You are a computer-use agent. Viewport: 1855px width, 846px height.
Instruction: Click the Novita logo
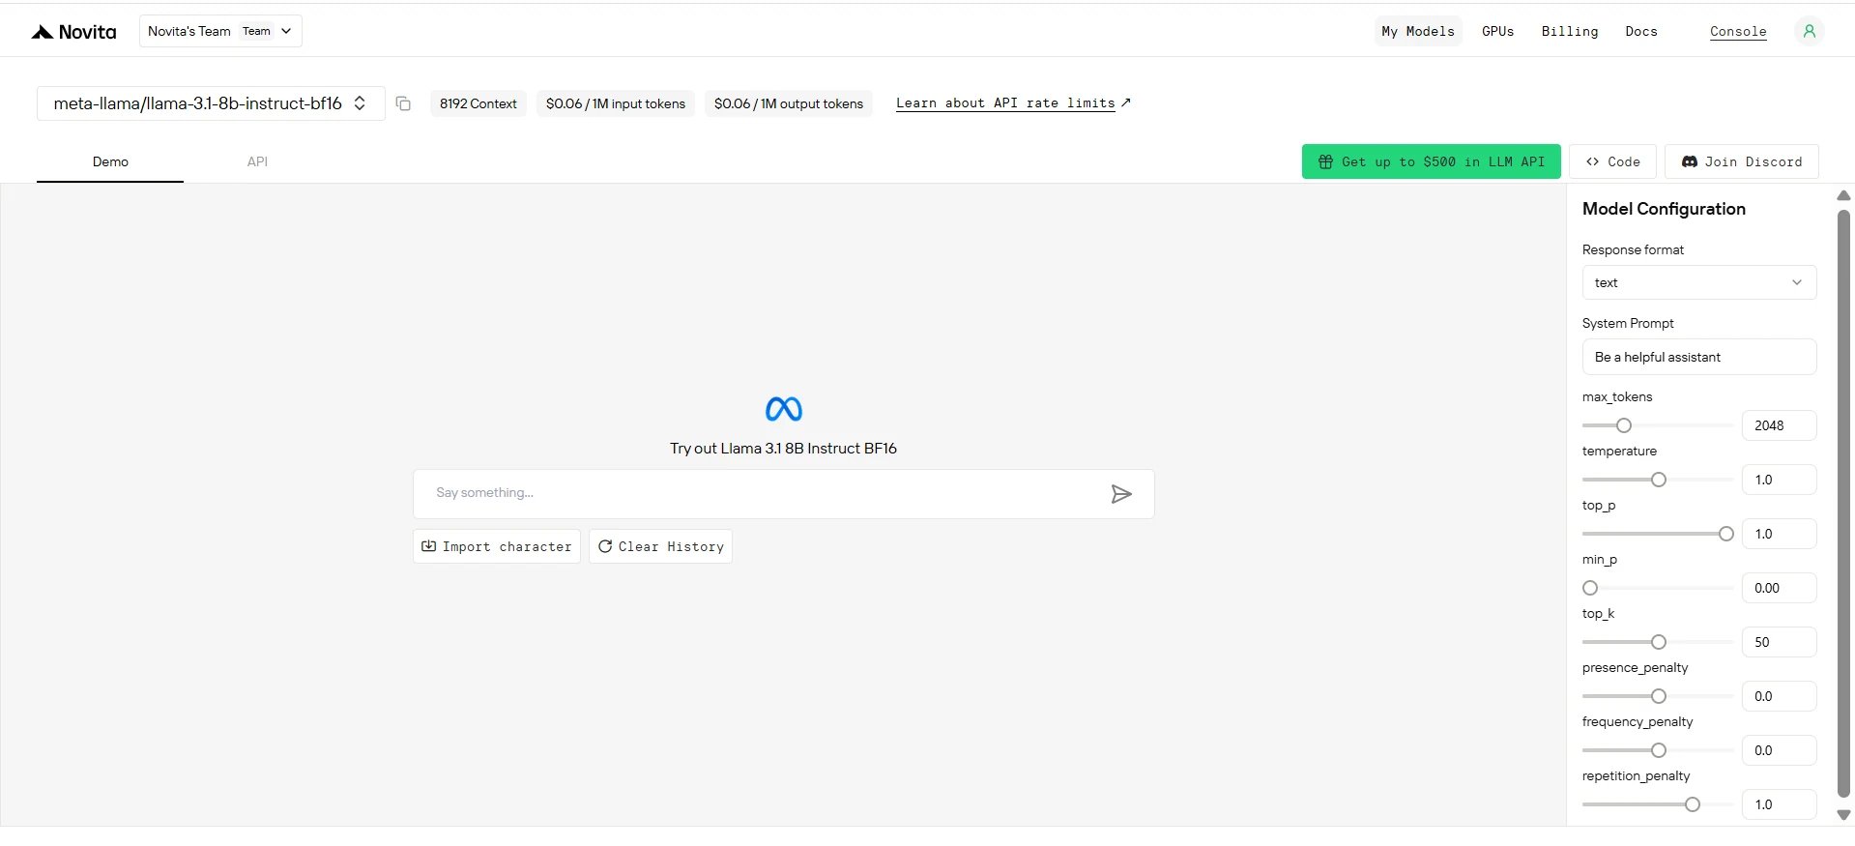[73, 32]
